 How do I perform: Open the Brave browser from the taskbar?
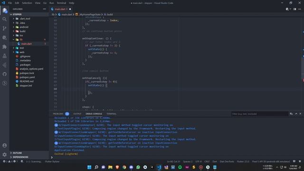(117, 167)
